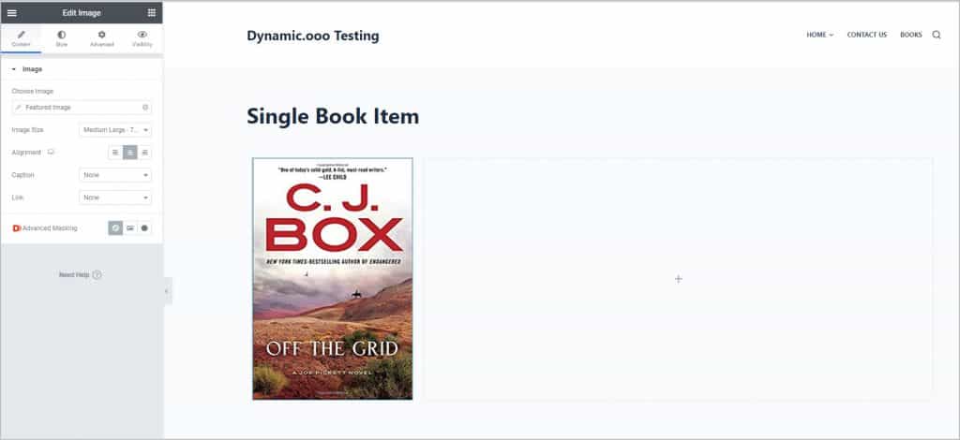Select the image option for Advanced Masking

click(130, 227)
